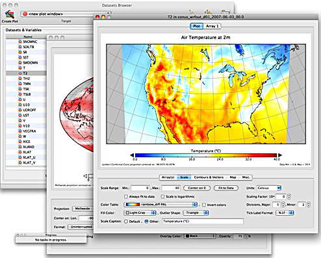Open the Contours & Vectors tab
This screenshot has height=258, width=321.
coord(209,177)
